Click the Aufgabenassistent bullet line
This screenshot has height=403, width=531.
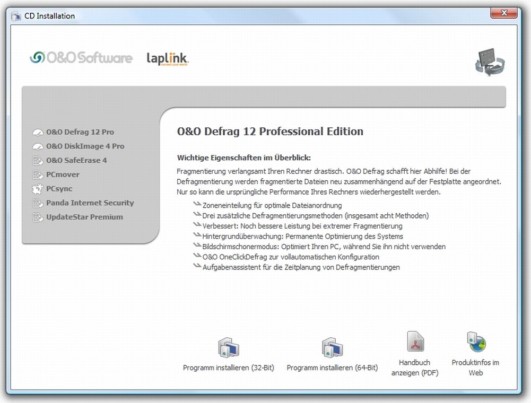pos(301,267)
